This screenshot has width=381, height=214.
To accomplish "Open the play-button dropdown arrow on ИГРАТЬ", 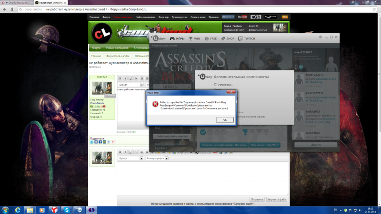I will 189,87.
